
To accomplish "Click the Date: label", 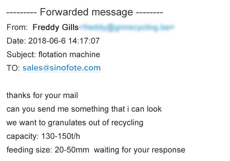I will pyautogui.click(x=16, y=41).
